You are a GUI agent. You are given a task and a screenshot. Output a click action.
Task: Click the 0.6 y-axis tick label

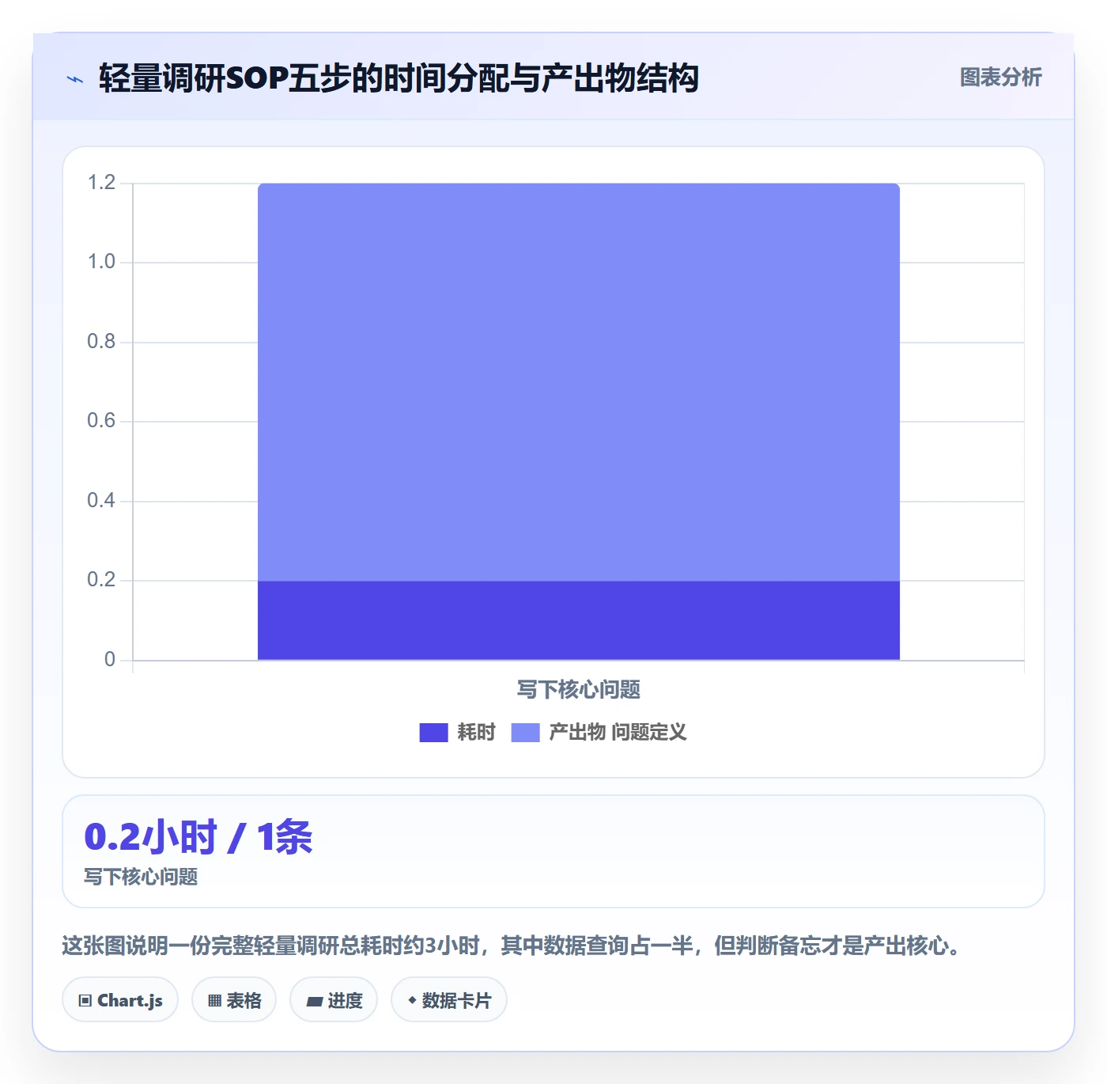(x=101, y=421)
